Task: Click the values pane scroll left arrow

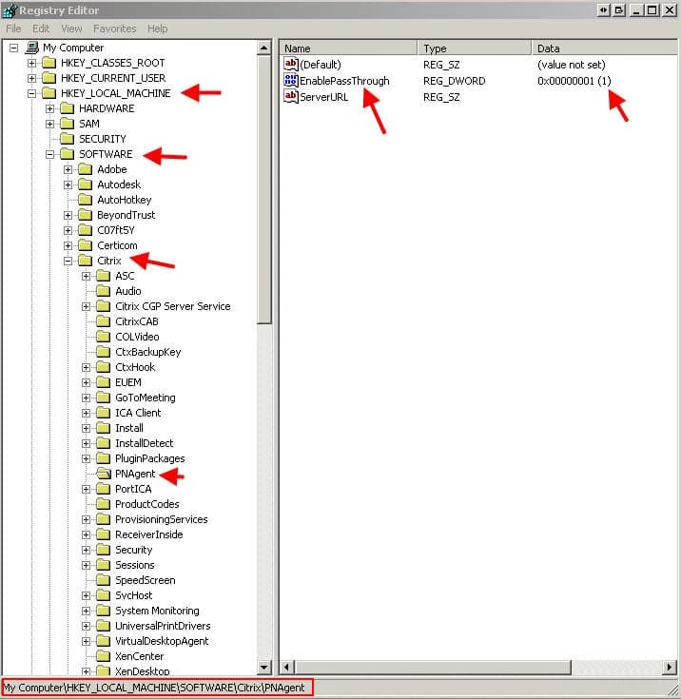Action: click(286, 668)
